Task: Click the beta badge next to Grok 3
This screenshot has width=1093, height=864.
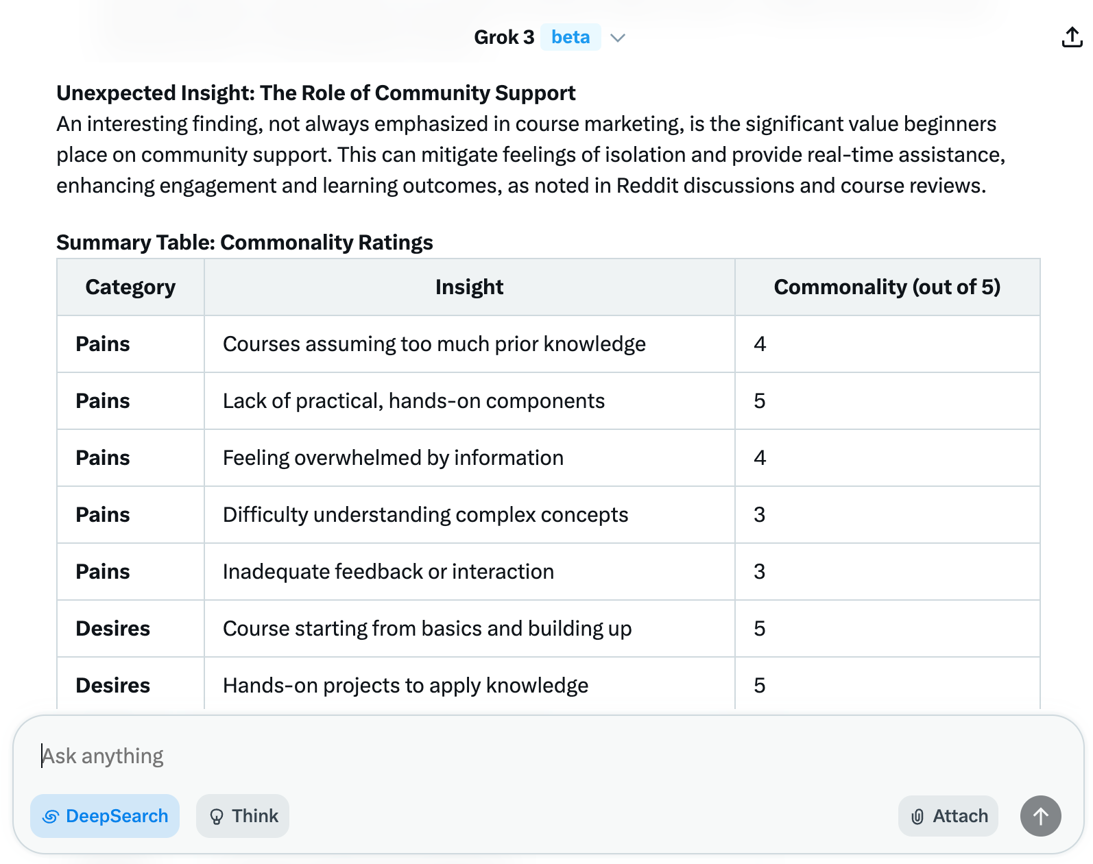Action: 570,37
